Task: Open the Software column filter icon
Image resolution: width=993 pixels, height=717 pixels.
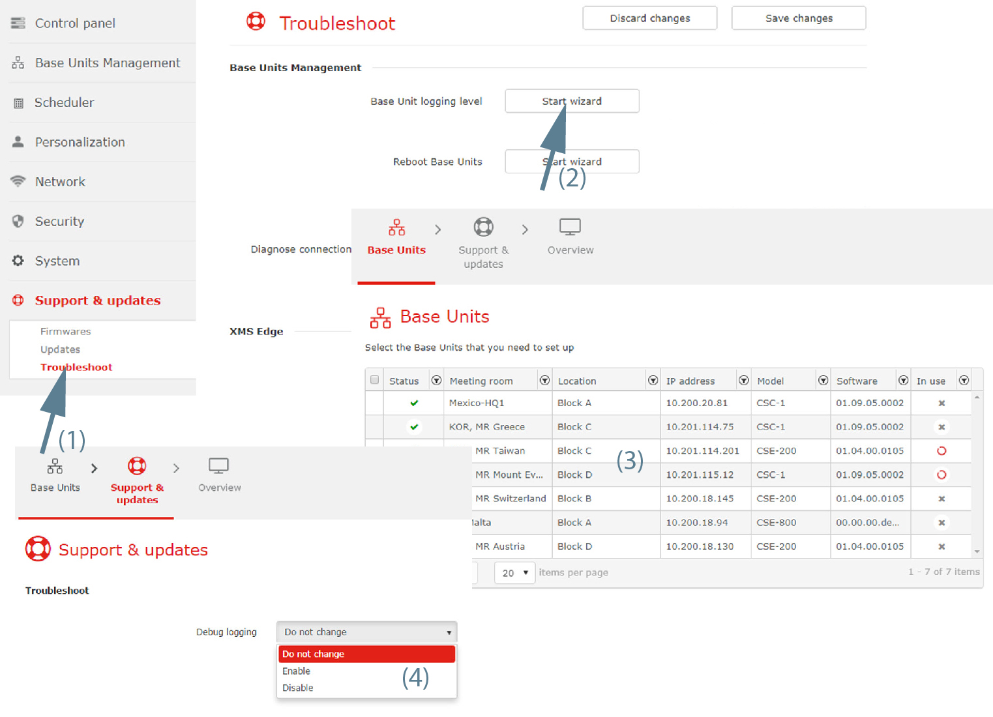Action: (x=903, y=380)
